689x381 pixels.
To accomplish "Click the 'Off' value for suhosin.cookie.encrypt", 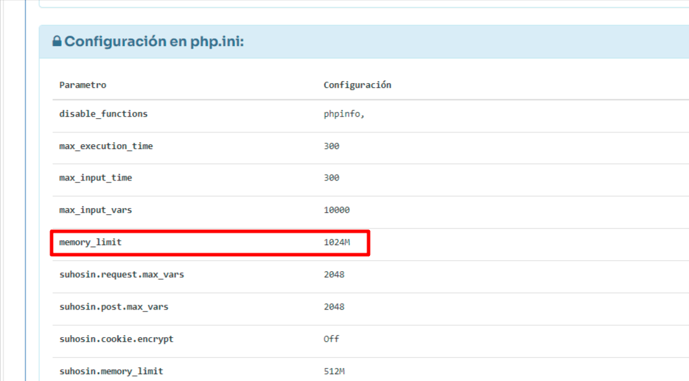I will point(331,339).
